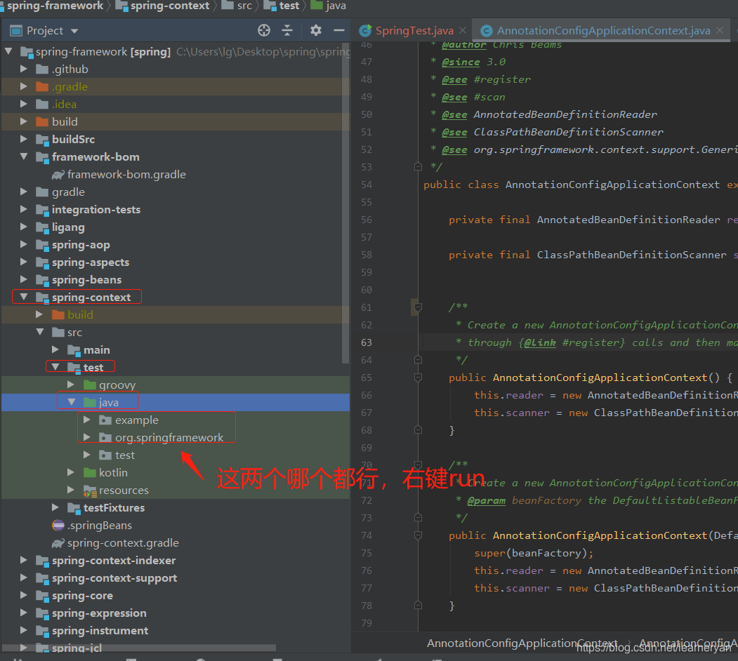Image resolution: width=738 pixels, height=661 pixels.
Task: Click the Project tree horizontal scrollbar
Action: pos(139,648)
